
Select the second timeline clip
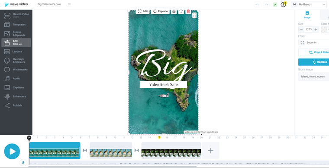coord(111,151)
